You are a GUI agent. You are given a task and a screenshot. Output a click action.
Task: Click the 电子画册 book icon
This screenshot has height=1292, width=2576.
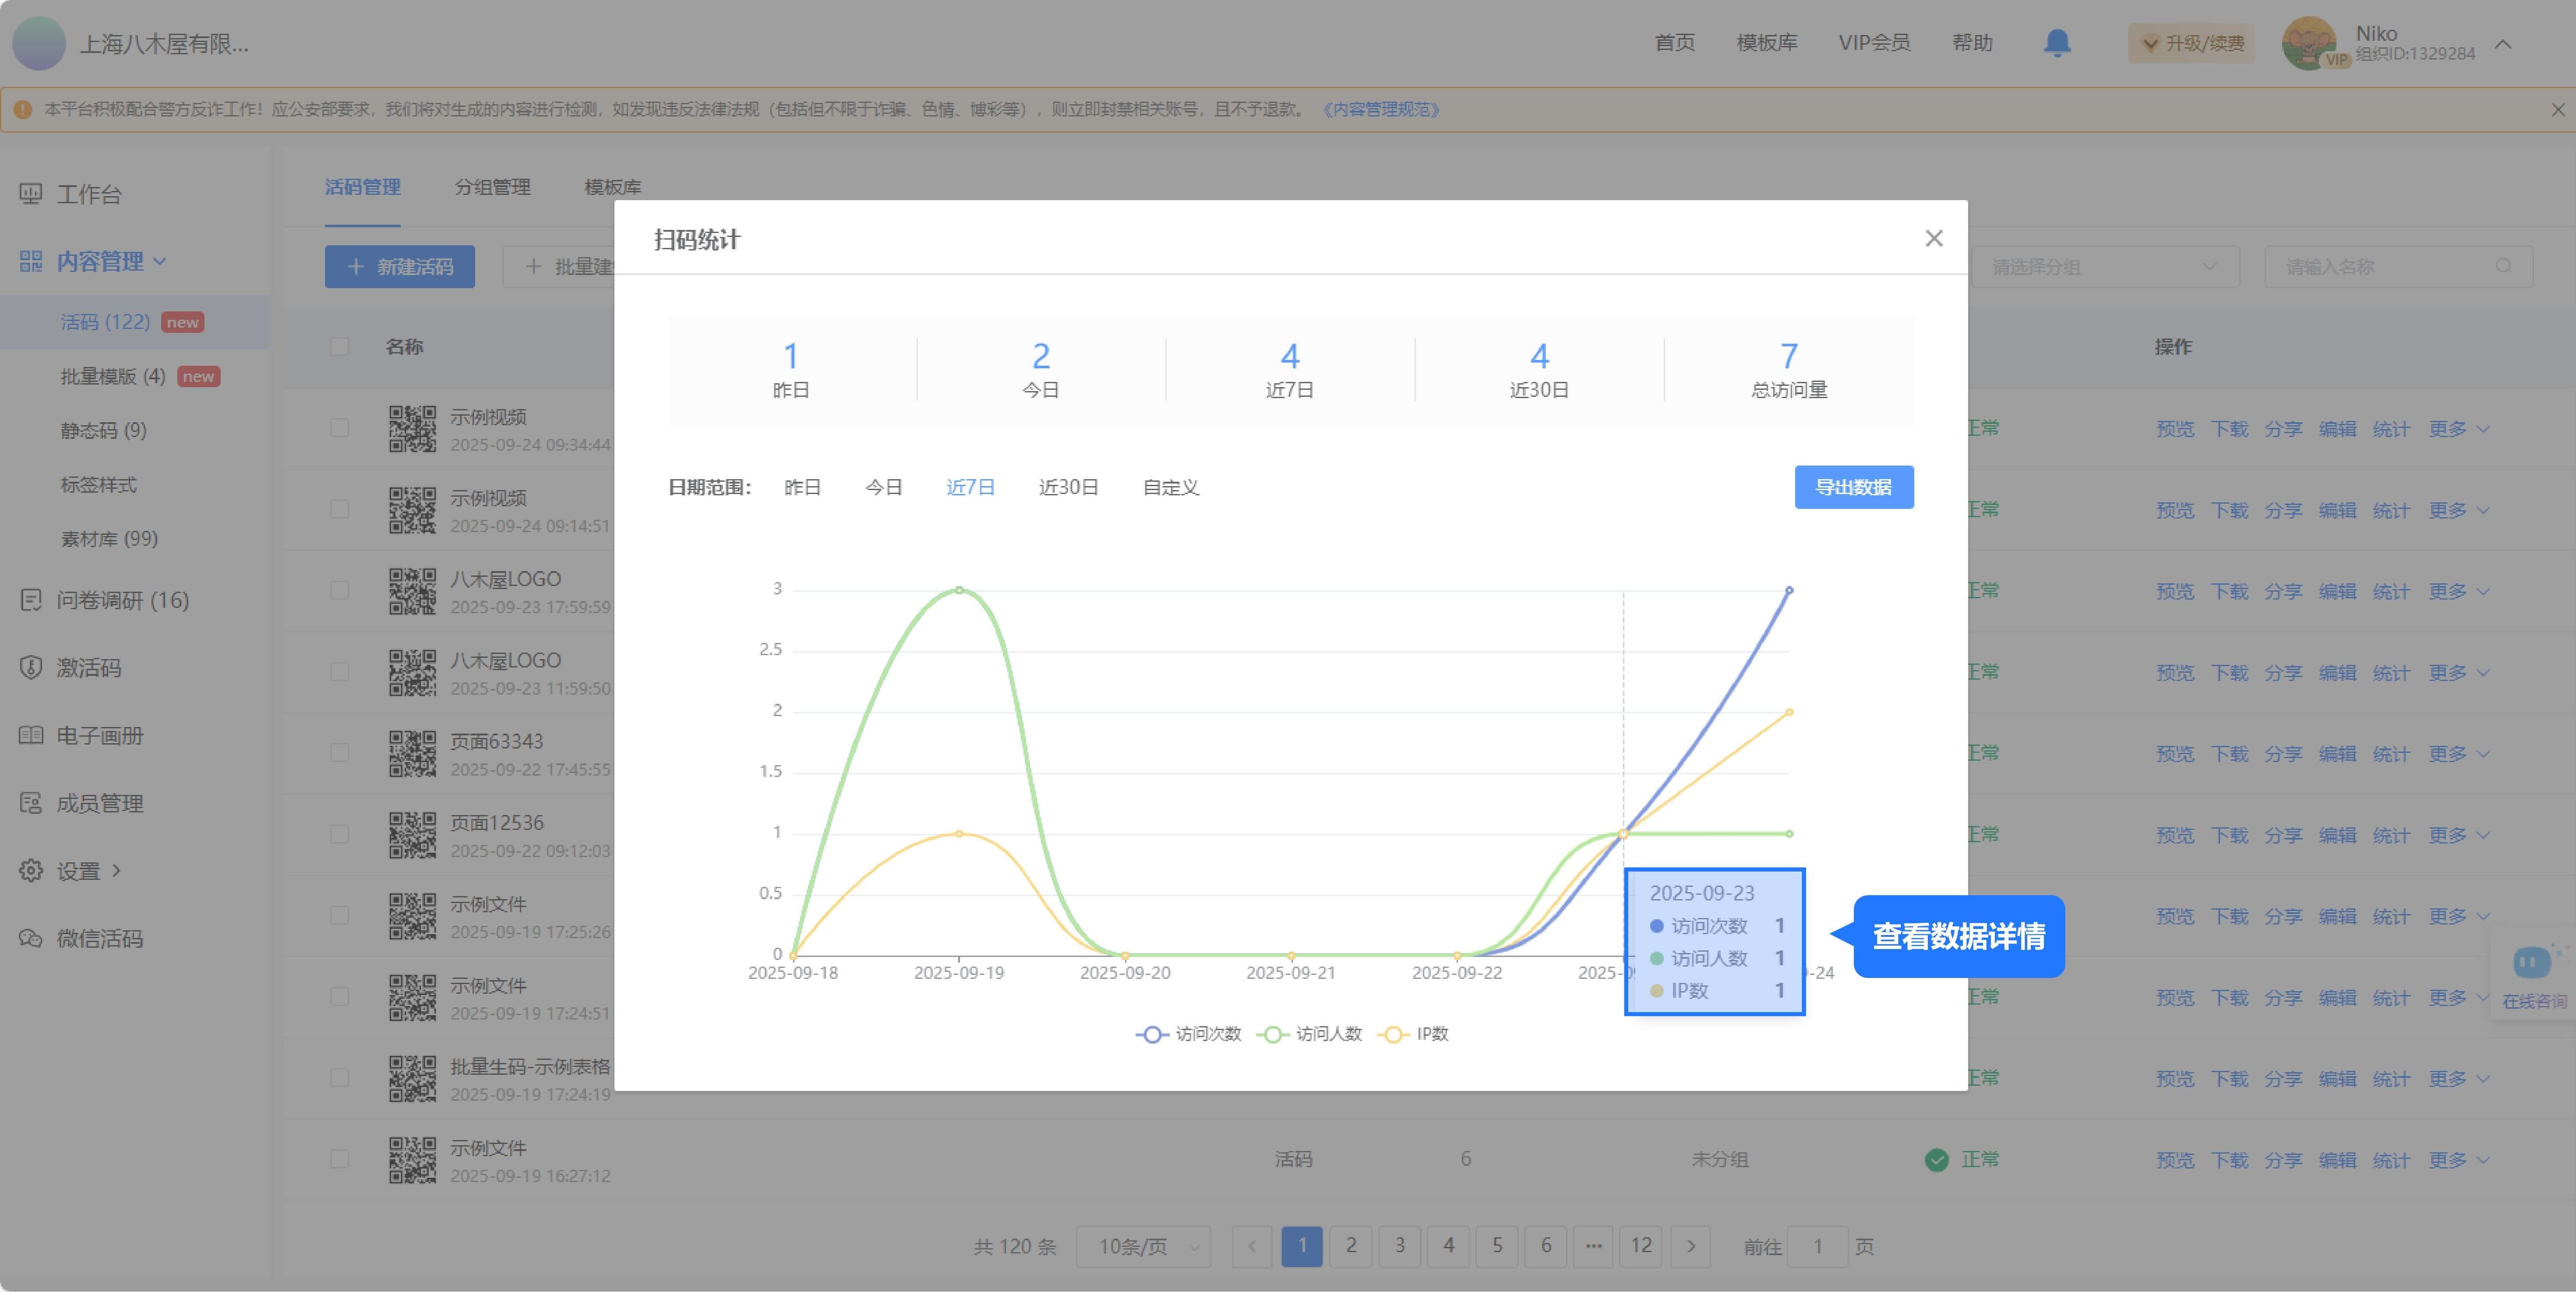point(31,735)
